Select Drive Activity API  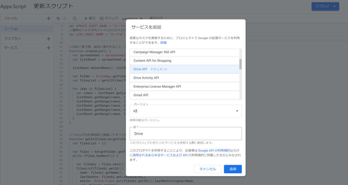click(x=185, y=78)
